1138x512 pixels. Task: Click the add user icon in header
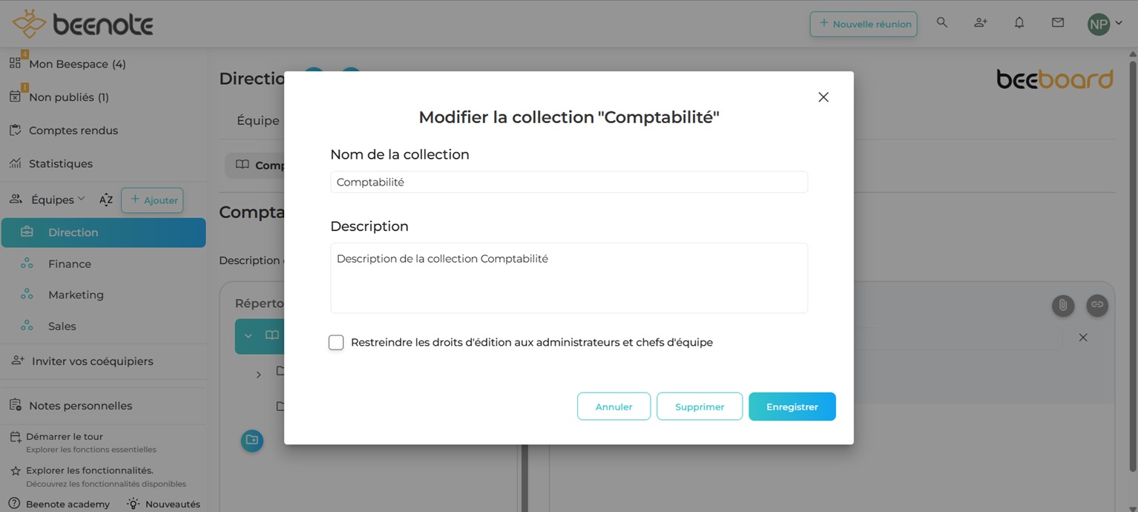(981, 23)
